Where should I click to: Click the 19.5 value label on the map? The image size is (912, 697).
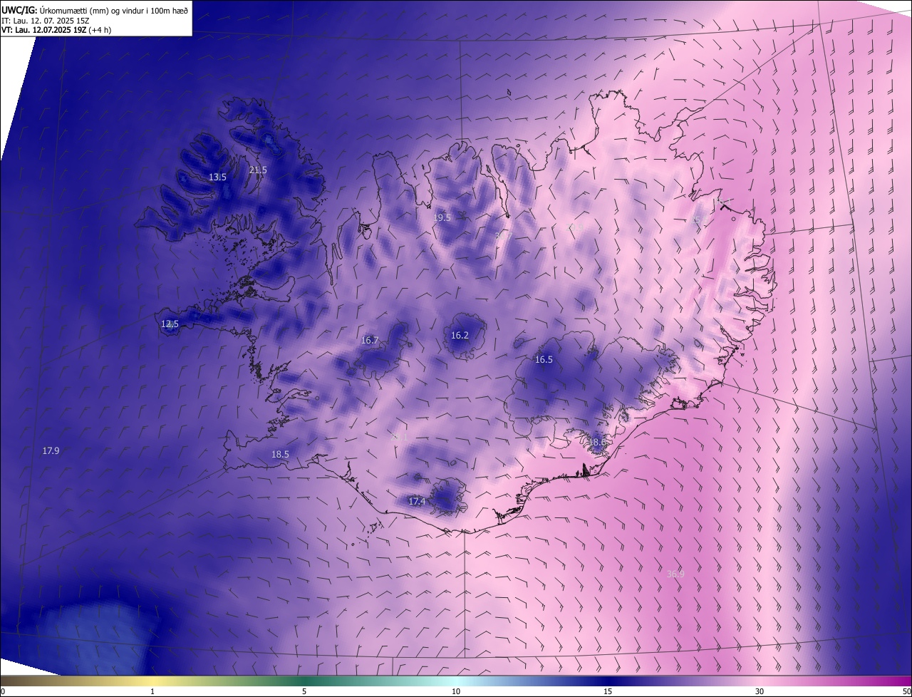coord(442,217)
